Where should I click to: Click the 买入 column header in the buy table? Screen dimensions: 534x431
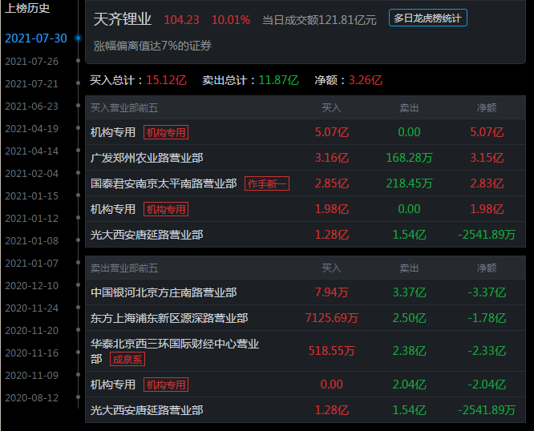click(331, 108)
